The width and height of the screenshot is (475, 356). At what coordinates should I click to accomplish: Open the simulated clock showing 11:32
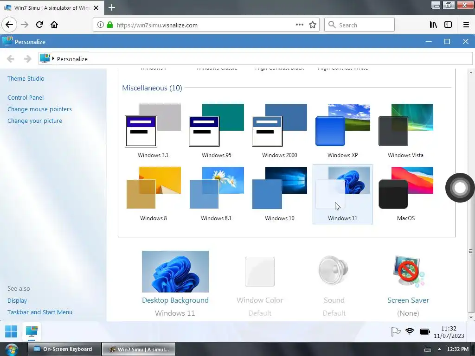tap(449, 332)
